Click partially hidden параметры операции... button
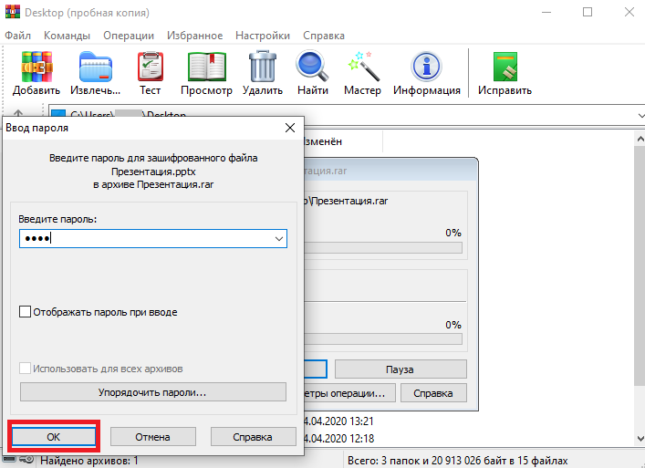The height and width of the screenshot is (468, 645). (349, 393)
